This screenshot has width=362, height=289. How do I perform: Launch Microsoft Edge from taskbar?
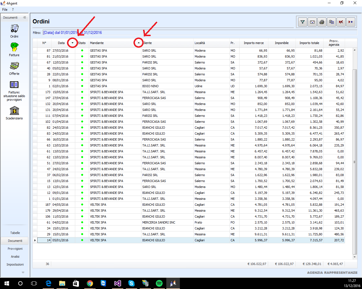coord(48,283)
